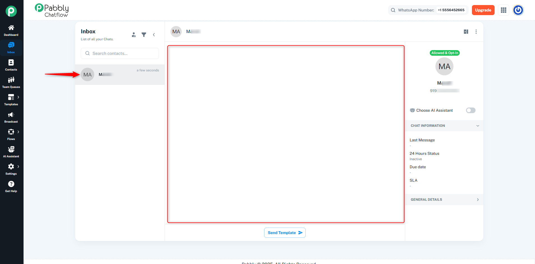Click the orange Upgrade button

[x=483, y=10]
